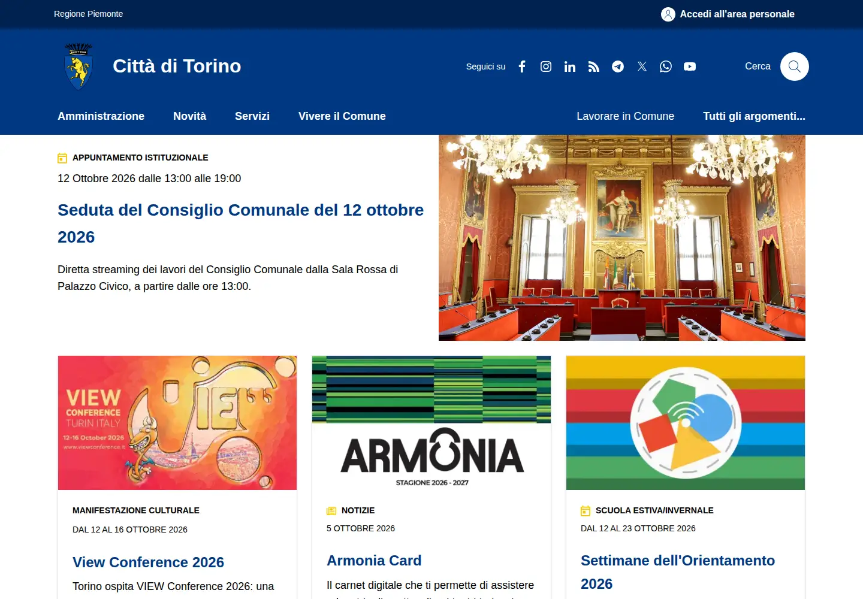Open the LinkedIn social link
Image resolution: width=863 pixels, height=599 pixels.
coord(570,66)
